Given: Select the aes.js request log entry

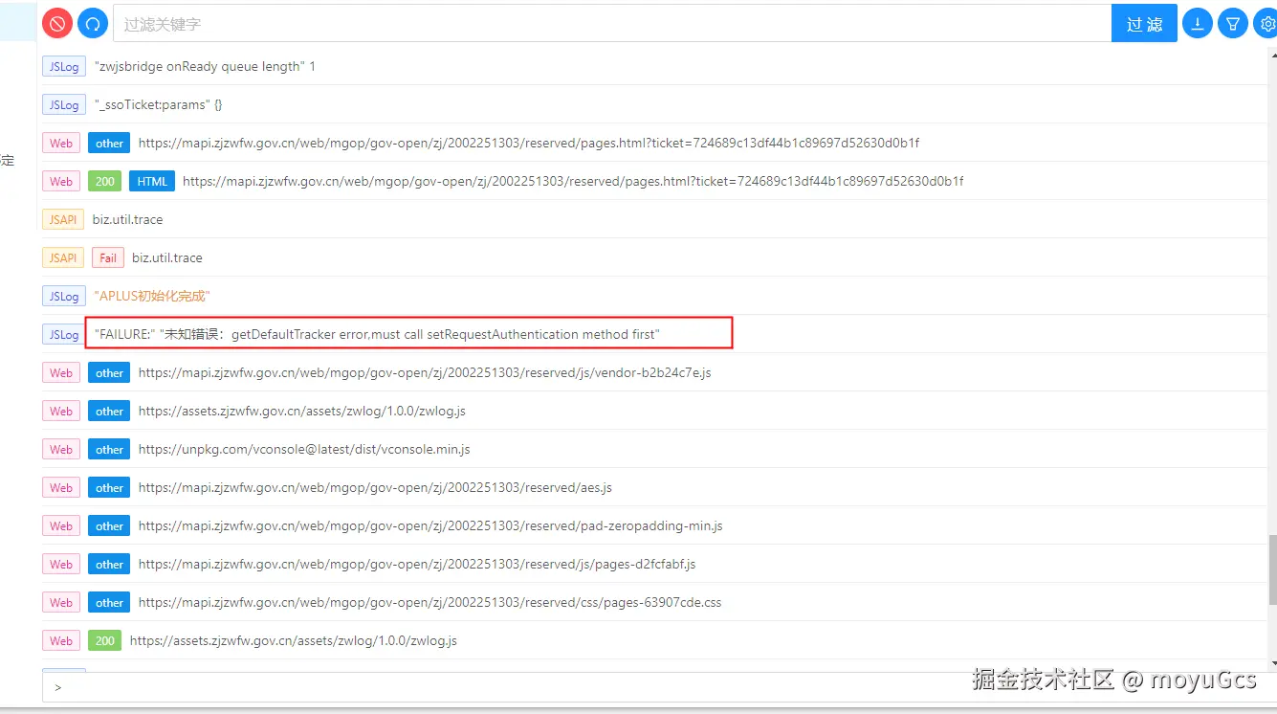Looking at the screenshot, I should (375, 487).
